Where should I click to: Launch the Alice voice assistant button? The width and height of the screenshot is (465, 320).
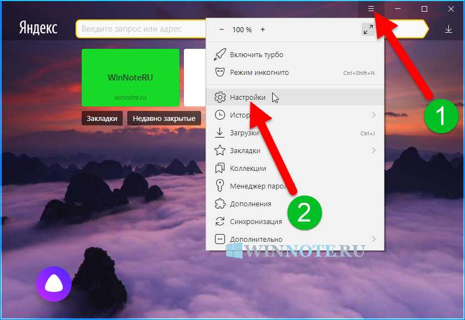(x=54, y=284)
